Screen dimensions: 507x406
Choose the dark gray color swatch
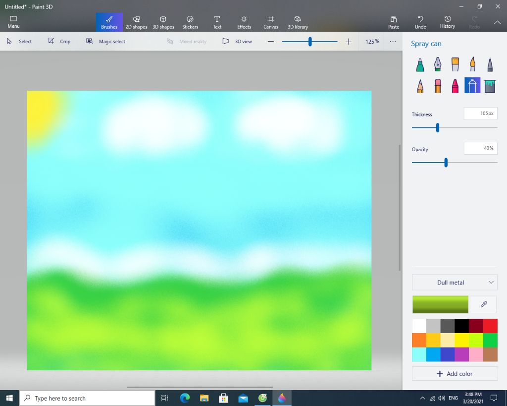coord(448,326)
